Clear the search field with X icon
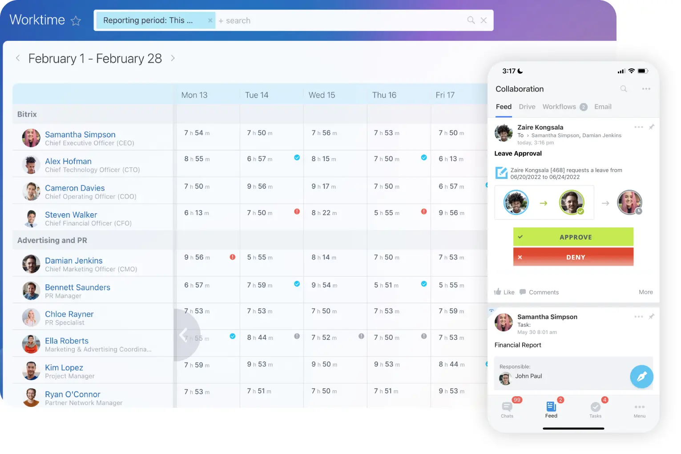This screenshot has height=454, width=681. coord(484,20)
